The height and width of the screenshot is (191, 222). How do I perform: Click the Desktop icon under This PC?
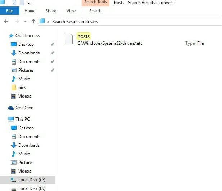[14, 128]
